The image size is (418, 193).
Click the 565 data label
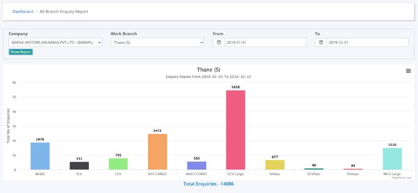coord(196,158)
